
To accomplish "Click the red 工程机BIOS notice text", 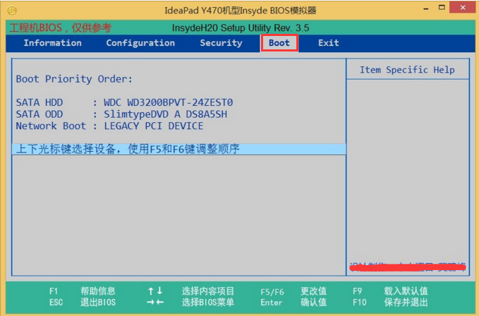I will [x=60, y=28].
